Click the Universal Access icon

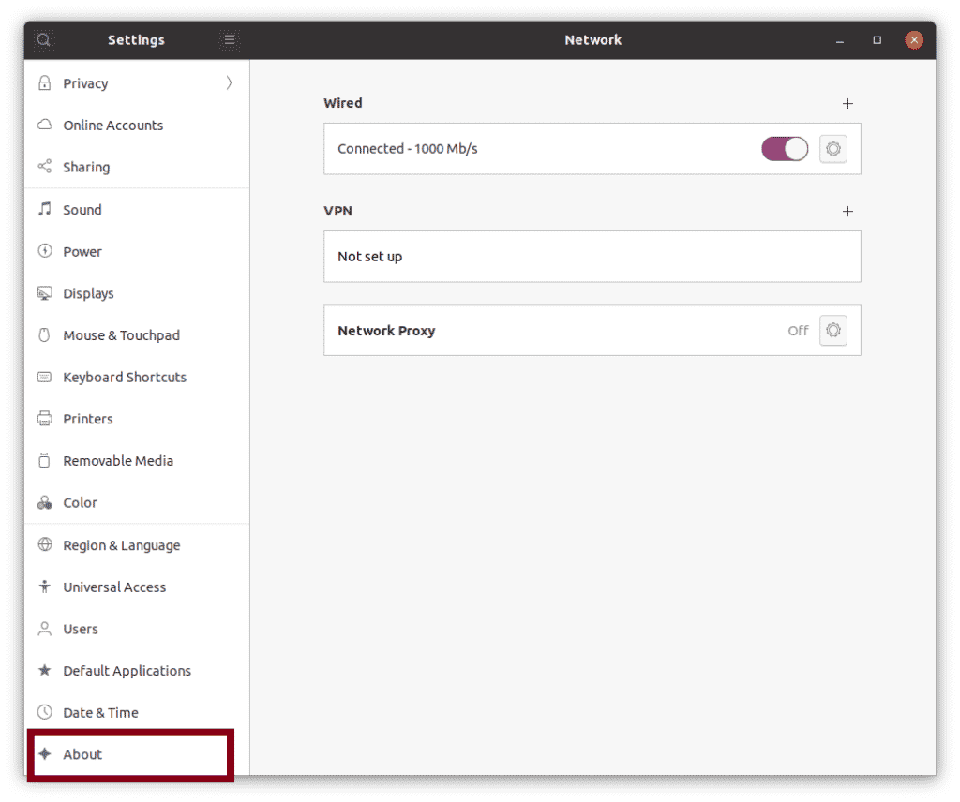click(x=44, y=587)
